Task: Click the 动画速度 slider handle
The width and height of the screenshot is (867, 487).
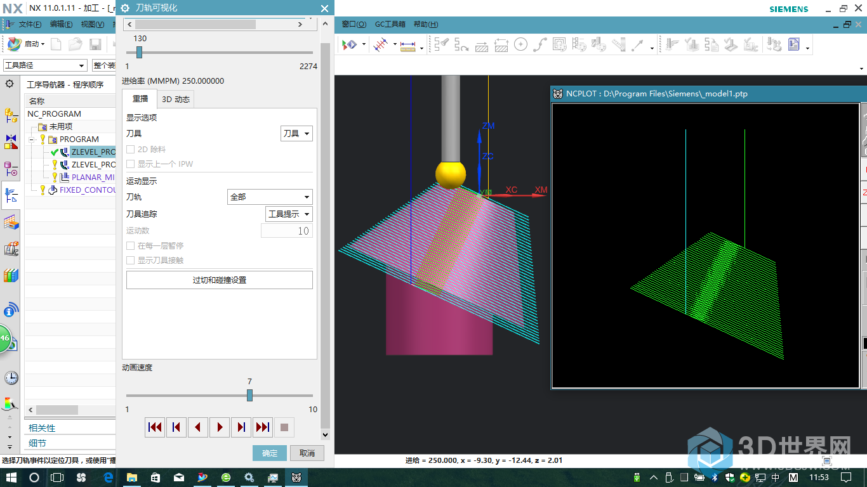Action: coord(249,395)
